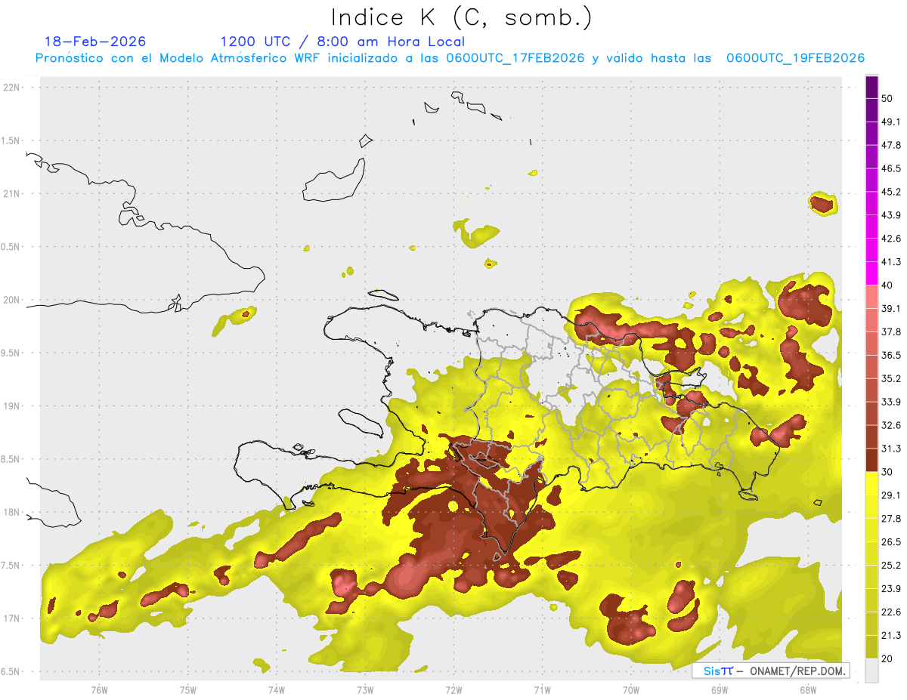
Task: Click the color scale value '46.5'
Action: click(x=890, y=168)
